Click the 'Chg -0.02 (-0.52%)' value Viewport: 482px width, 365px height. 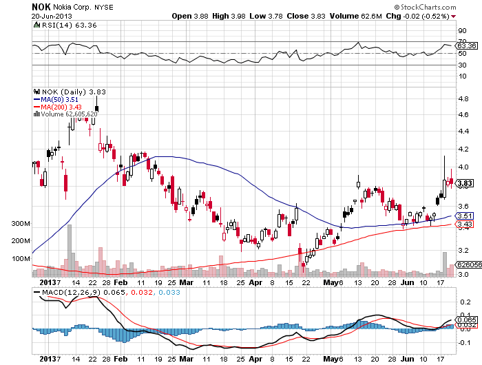pyautogui.click(x=417, y=17)
